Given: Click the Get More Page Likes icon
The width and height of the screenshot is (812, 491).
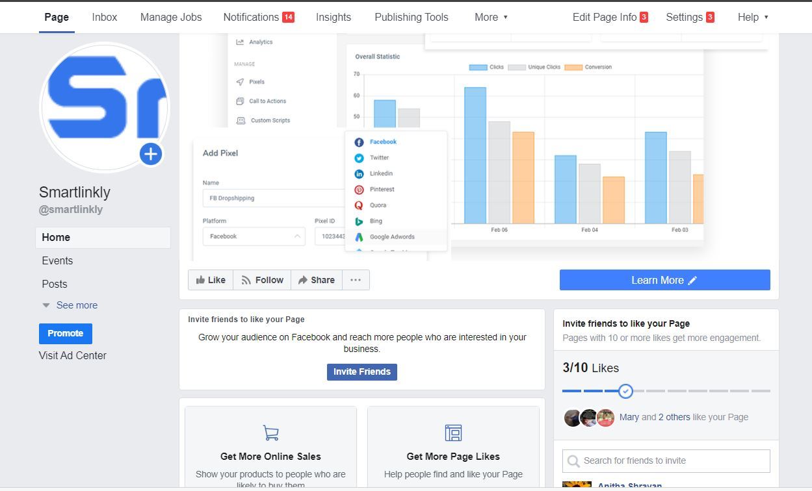Looking at the screenshot, I should click(453, 433).
